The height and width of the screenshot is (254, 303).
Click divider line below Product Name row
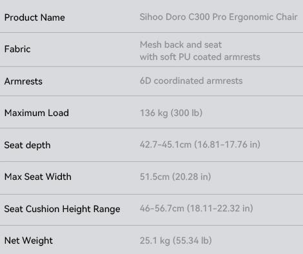click(x=151, y=33)
